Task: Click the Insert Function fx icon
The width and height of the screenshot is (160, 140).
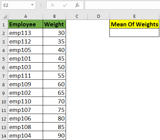Action: click(x=77, y=5)
